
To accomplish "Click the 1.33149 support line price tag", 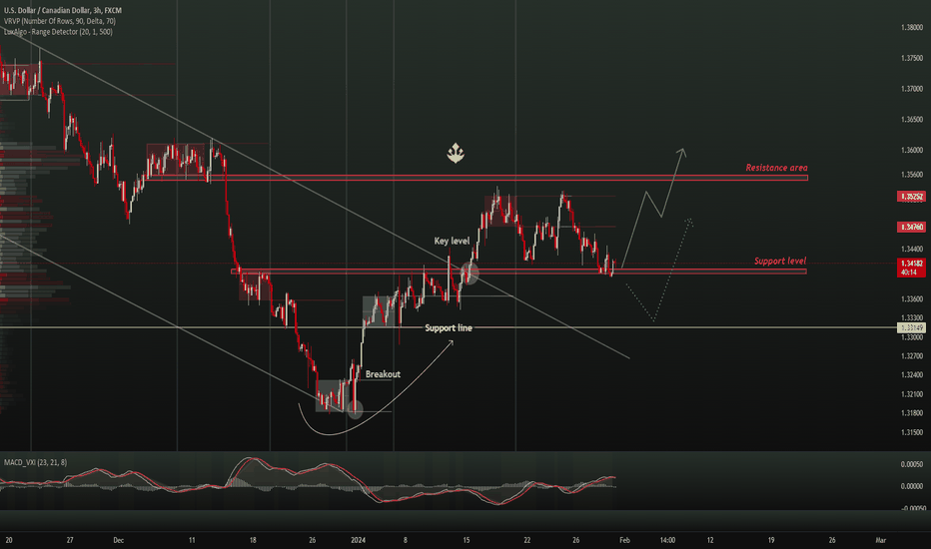I will pos(911,327).
